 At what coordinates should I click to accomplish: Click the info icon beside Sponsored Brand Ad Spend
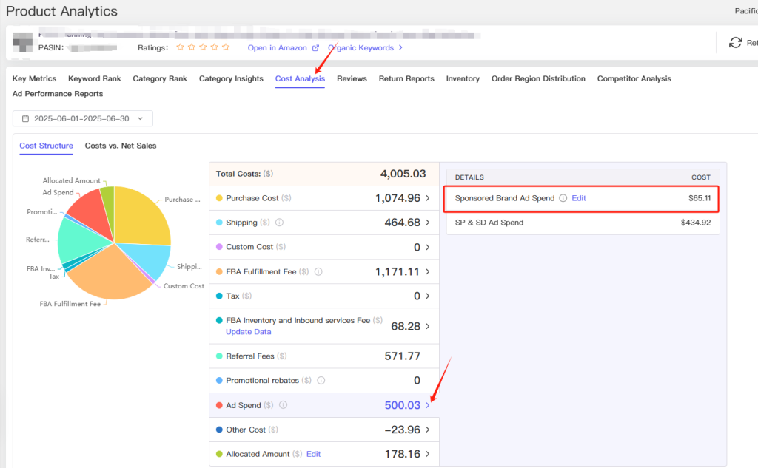pos(563,198)
